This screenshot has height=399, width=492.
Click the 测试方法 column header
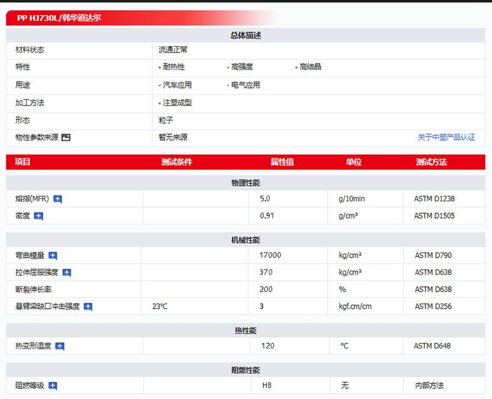[x=431, y=162]
